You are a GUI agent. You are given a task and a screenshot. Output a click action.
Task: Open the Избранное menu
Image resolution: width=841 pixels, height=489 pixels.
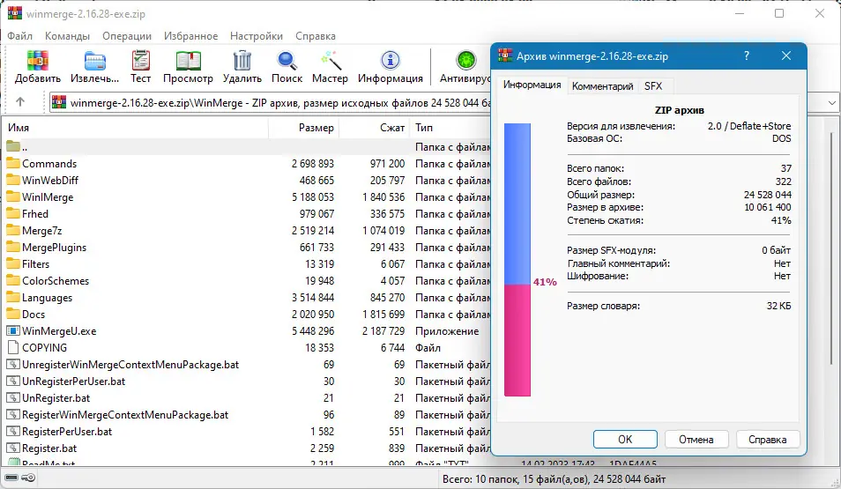pos(191,36)
